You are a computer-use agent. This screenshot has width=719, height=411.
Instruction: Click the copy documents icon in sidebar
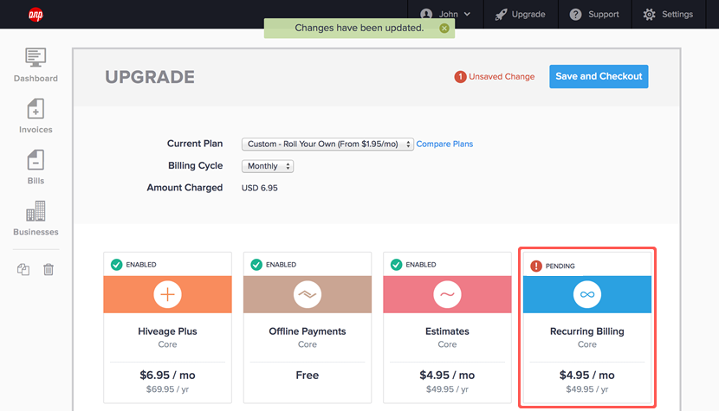(23, 269)
